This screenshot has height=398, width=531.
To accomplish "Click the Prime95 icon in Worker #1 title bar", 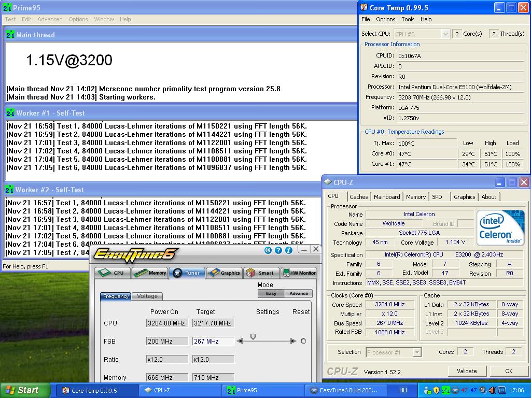I will [x=10, y=113].
